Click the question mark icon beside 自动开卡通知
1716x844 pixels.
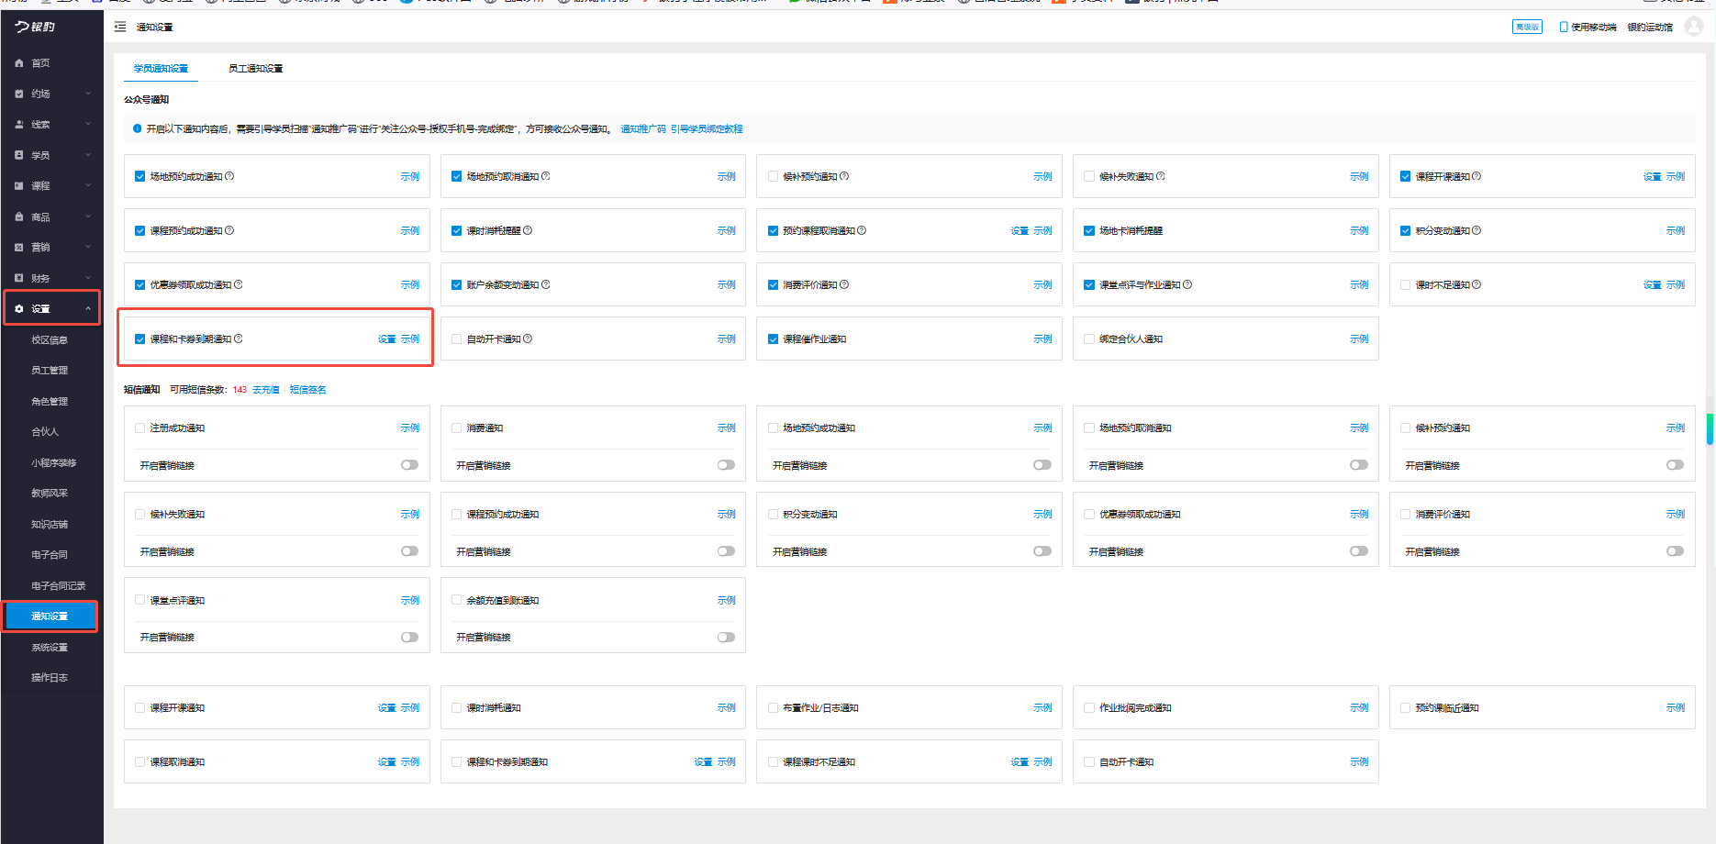coord(528,339)
